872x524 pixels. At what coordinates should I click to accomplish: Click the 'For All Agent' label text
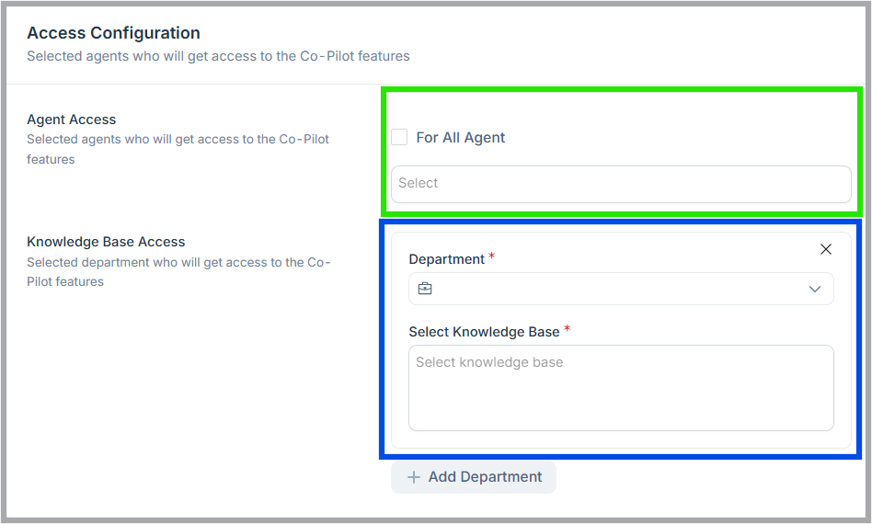click(461, 137)
